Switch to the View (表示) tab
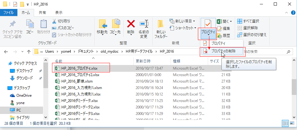 pyautogui.click(x=59, y=13)
